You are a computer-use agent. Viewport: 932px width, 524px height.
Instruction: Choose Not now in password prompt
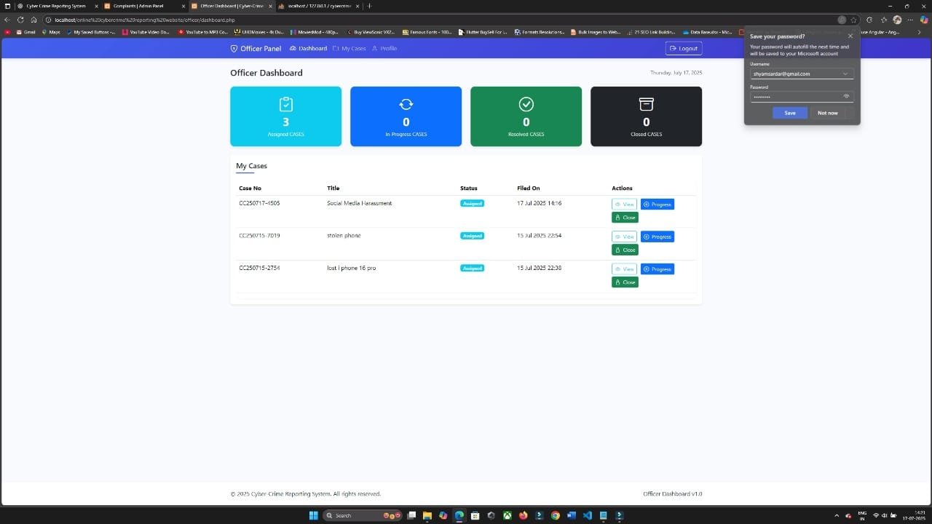[x=827, y=113]
